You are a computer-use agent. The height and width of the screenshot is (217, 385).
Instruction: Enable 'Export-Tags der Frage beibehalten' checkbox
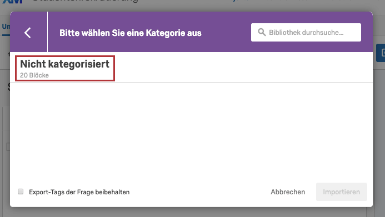(21, 192)
